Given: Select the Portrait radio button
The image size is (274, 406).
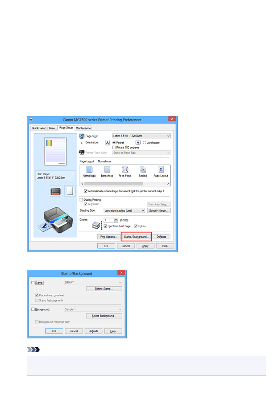Looking at the screenshot, I should (114, 143).
